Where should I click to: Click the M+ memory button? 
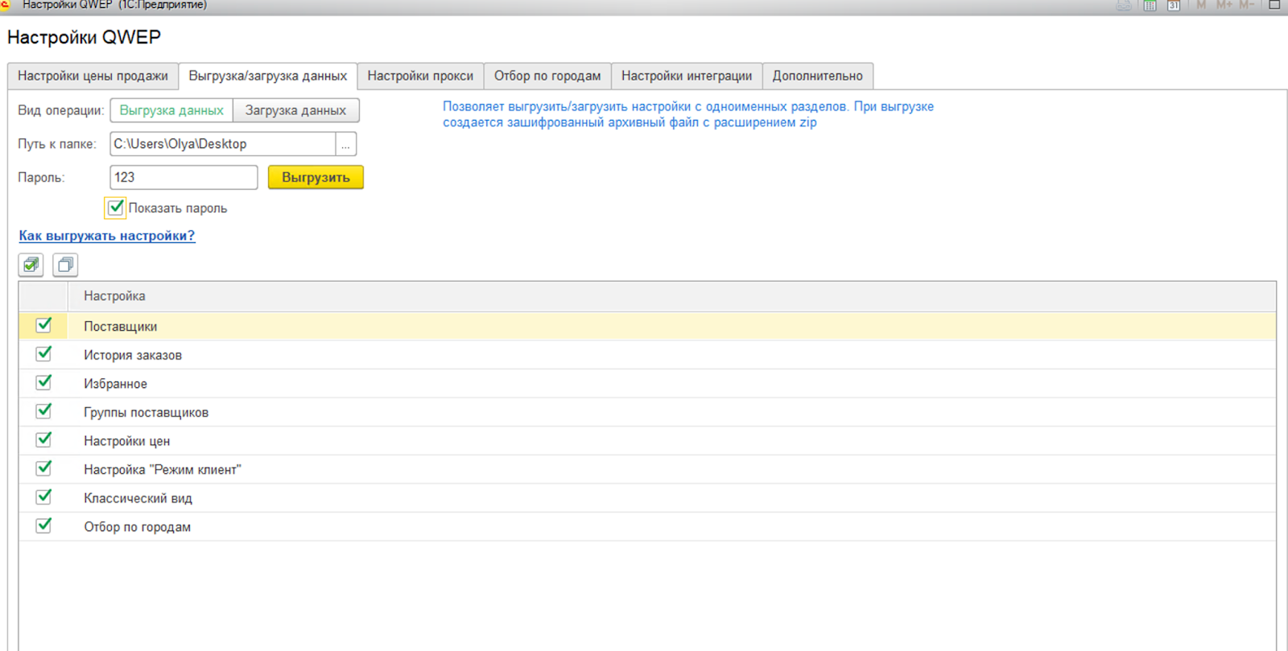coord(1224,5)
